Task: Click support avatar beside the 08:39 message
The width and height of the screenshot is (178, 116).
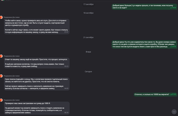Action: 1,100
